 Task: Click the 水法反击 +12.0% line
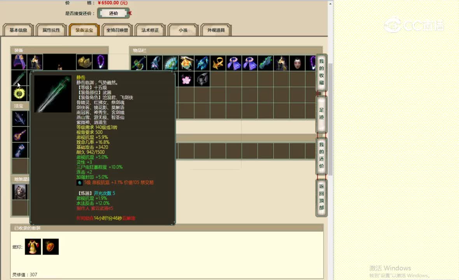pos(93,203)
